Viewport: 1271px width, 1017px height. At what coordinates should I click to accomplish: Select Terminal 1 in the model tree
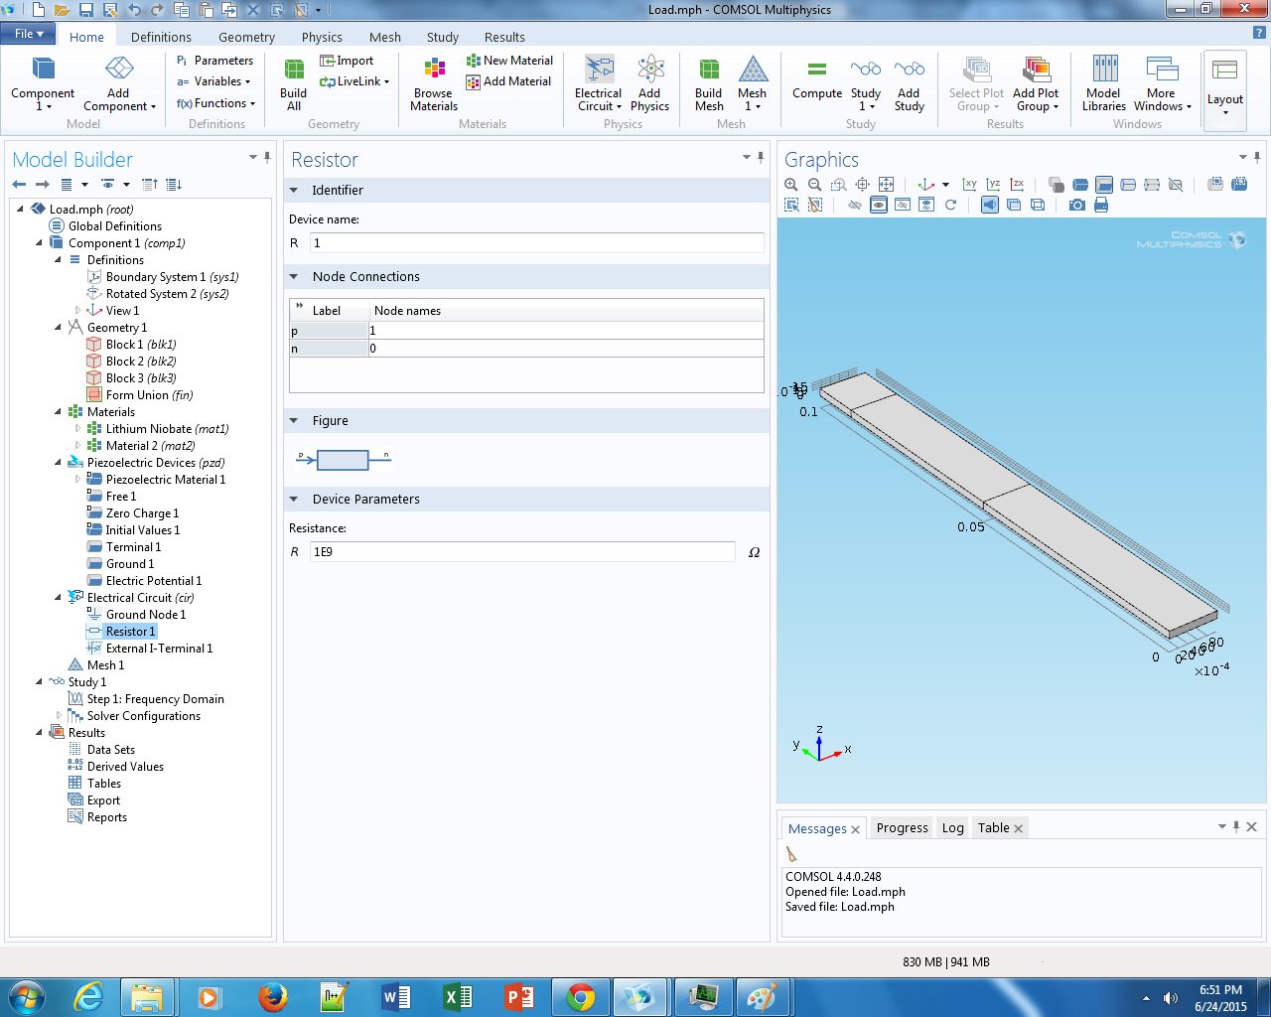tap(133, 547)
